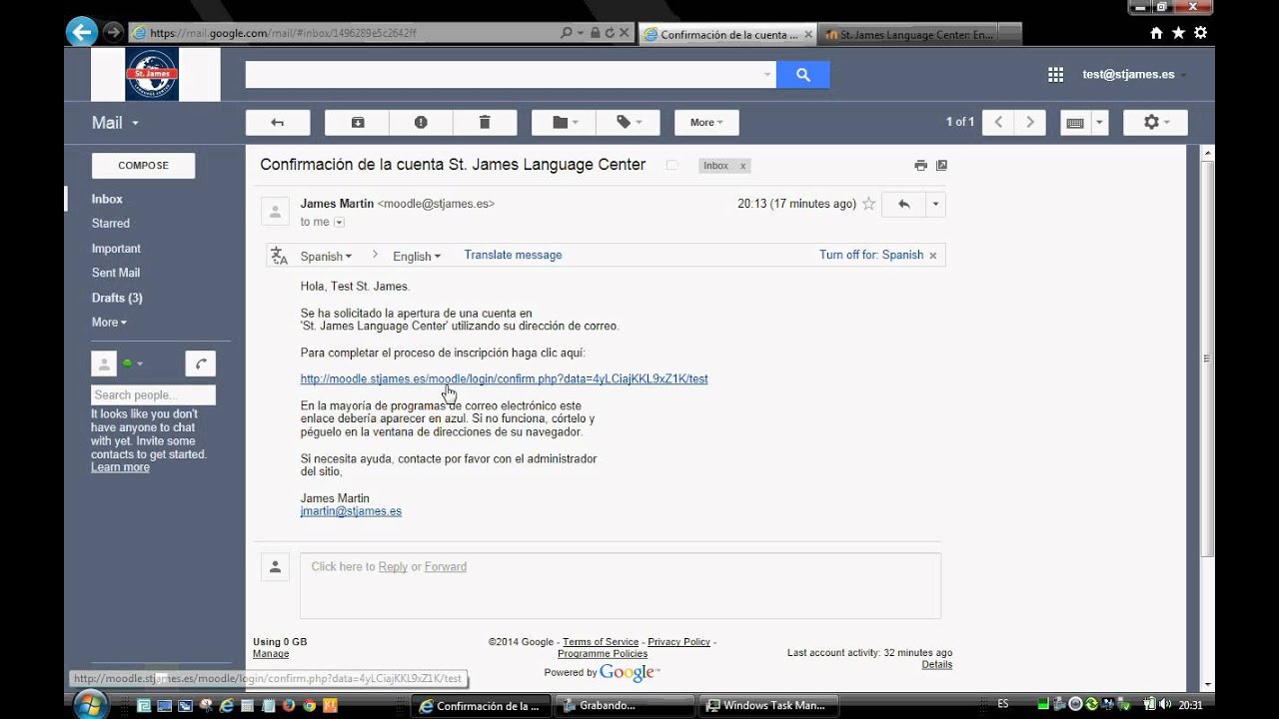
Task: Open IE favorites star icon
Action: (1178, 33)
